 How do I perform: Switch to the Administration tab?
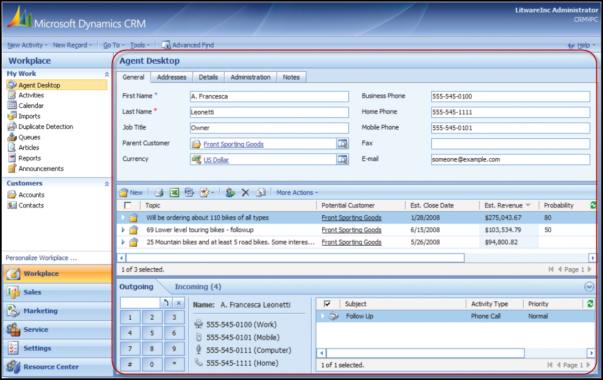point(250,77)
